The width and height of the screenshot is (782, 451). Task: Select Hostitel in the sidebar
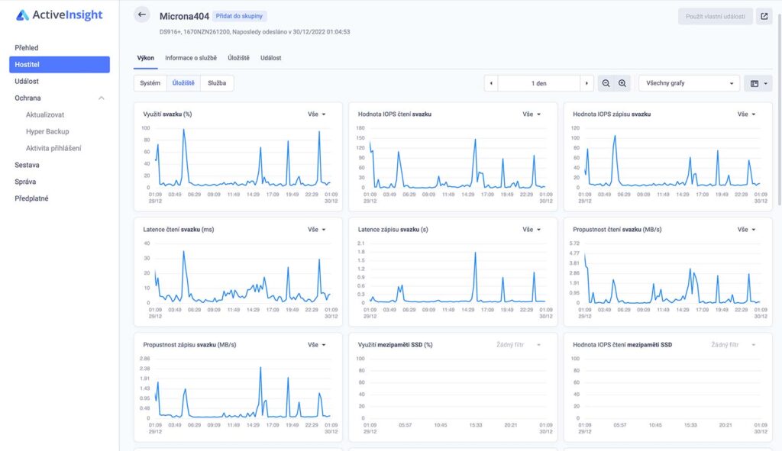point(60,64)
